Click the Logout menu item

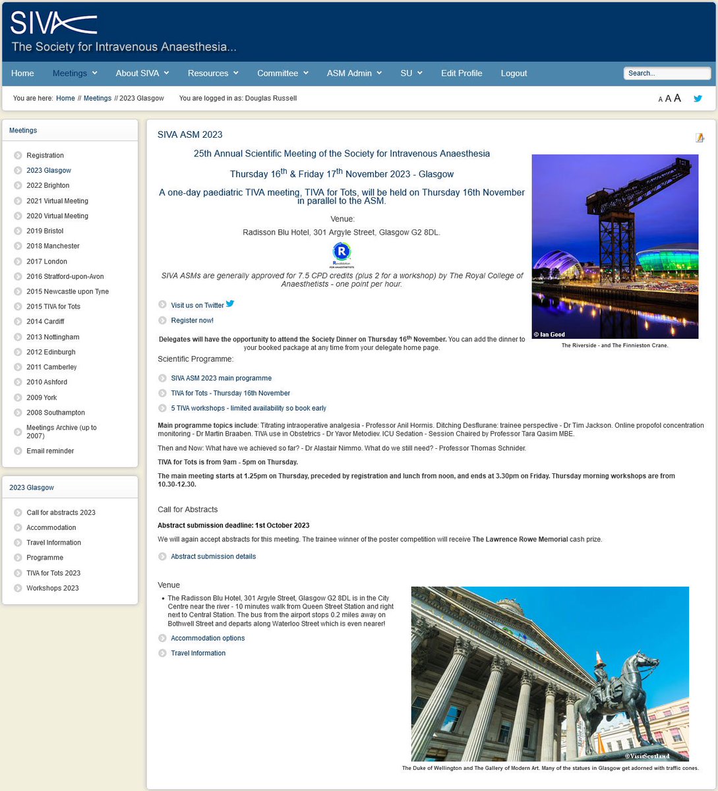pyautogui.click(x=514, y=73)
